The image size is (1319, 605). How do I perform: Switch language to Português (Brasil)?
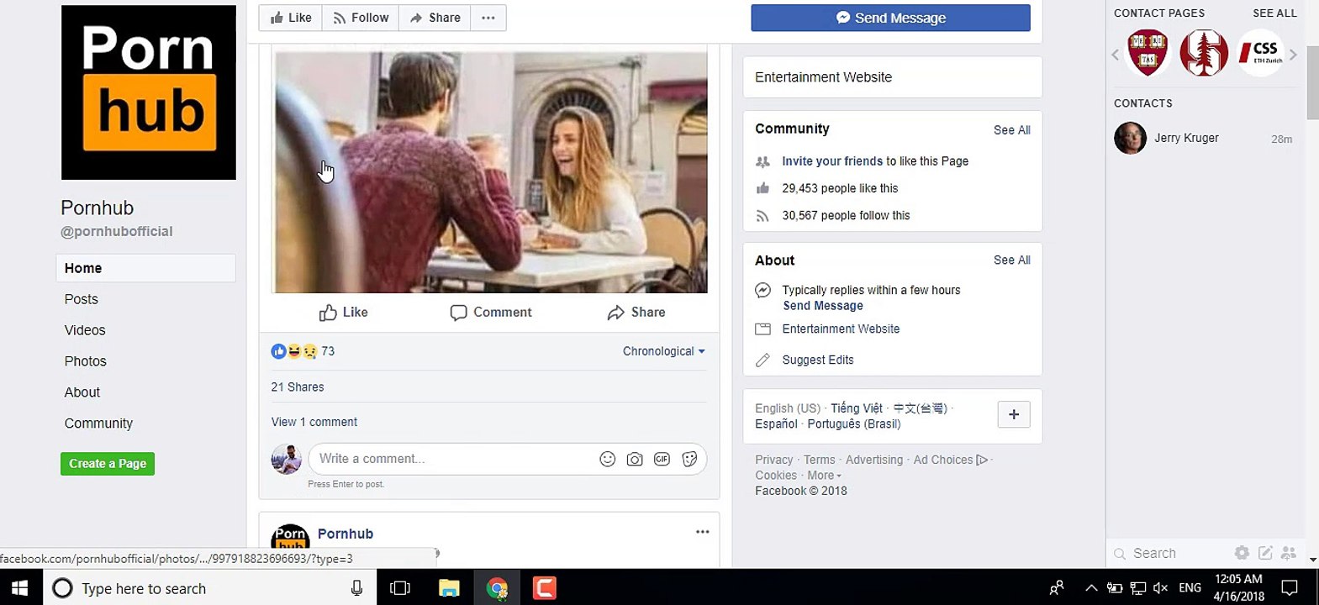click(x=854, y=423)
